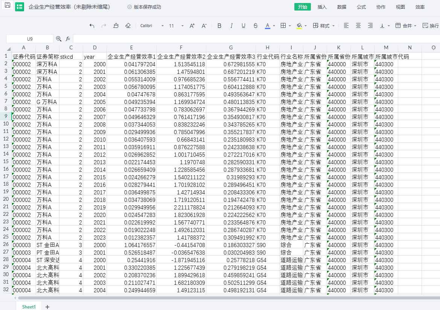Center align the text
The image size is (440, 310).
358,26
